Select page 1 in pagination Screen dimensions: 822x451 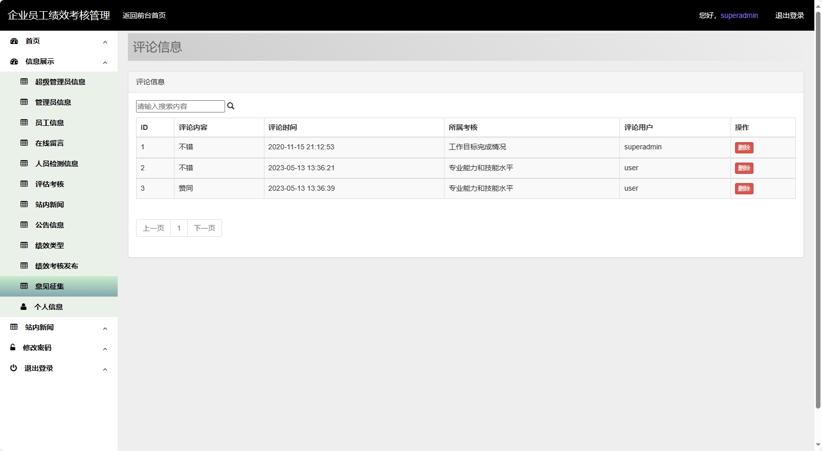pyautogui.click(x=179, y=228)
